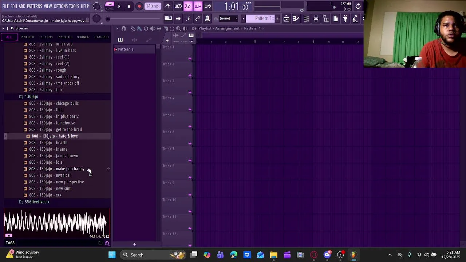The width and height of the screenshot is (466, 262).
Task: Stop playback with the stop button
Action: coord(129,6)
